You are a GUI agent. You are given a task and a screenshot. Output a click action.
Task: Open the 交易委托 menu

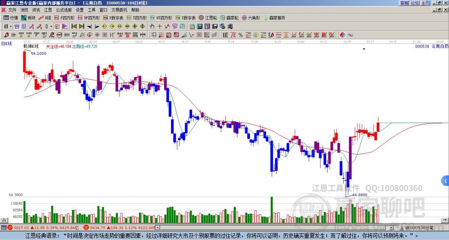click(x=119, y=10)
